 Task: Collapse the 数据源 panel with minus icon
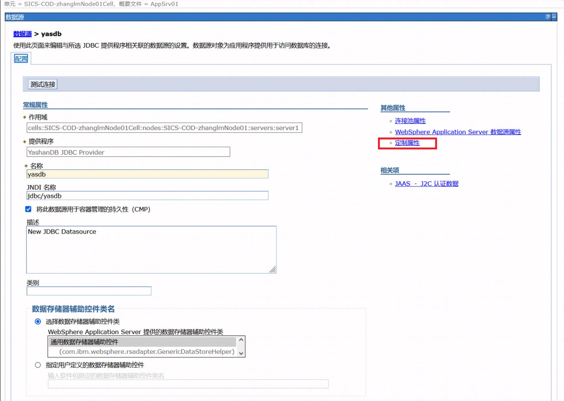[554, 17]
